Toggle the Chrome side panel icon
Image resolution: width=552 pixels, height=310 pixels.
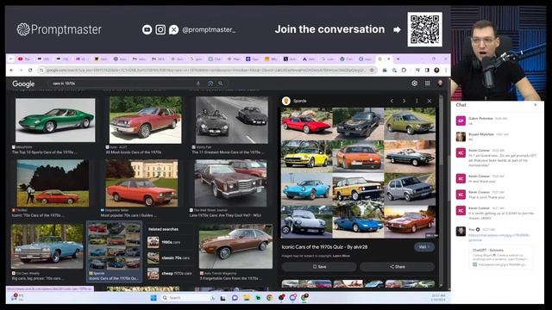427,71
